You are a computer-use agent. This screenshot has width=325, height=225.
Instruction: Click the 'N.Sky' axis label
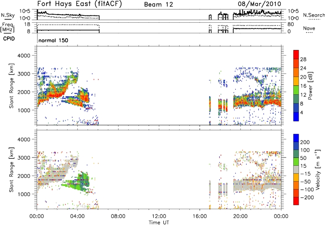(8, 15)
